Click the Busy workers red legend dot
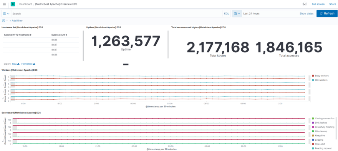 click(313, 76)
